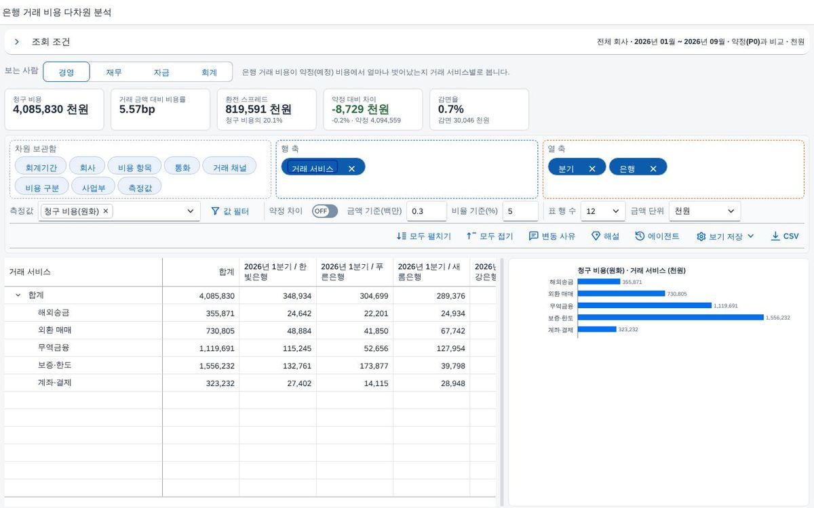Collapse the 합계 tree row
Image resolution: width=814 pixels, height=508 pixels.
(18, 295)
